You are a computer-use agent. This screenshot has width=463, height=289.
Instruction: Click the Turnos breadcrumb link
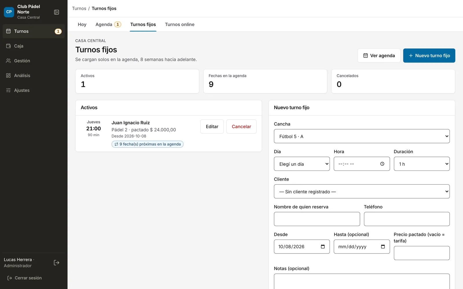(79, 8)
